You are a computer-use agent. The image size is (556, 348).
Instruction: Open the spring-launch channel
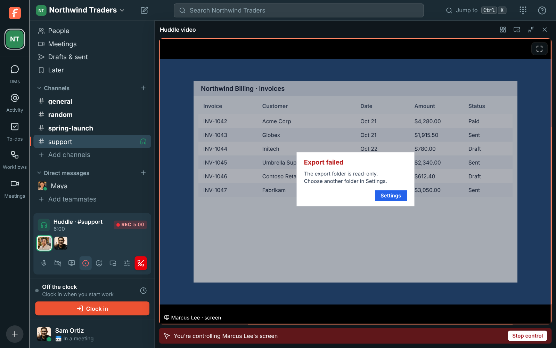coord(92,128)
